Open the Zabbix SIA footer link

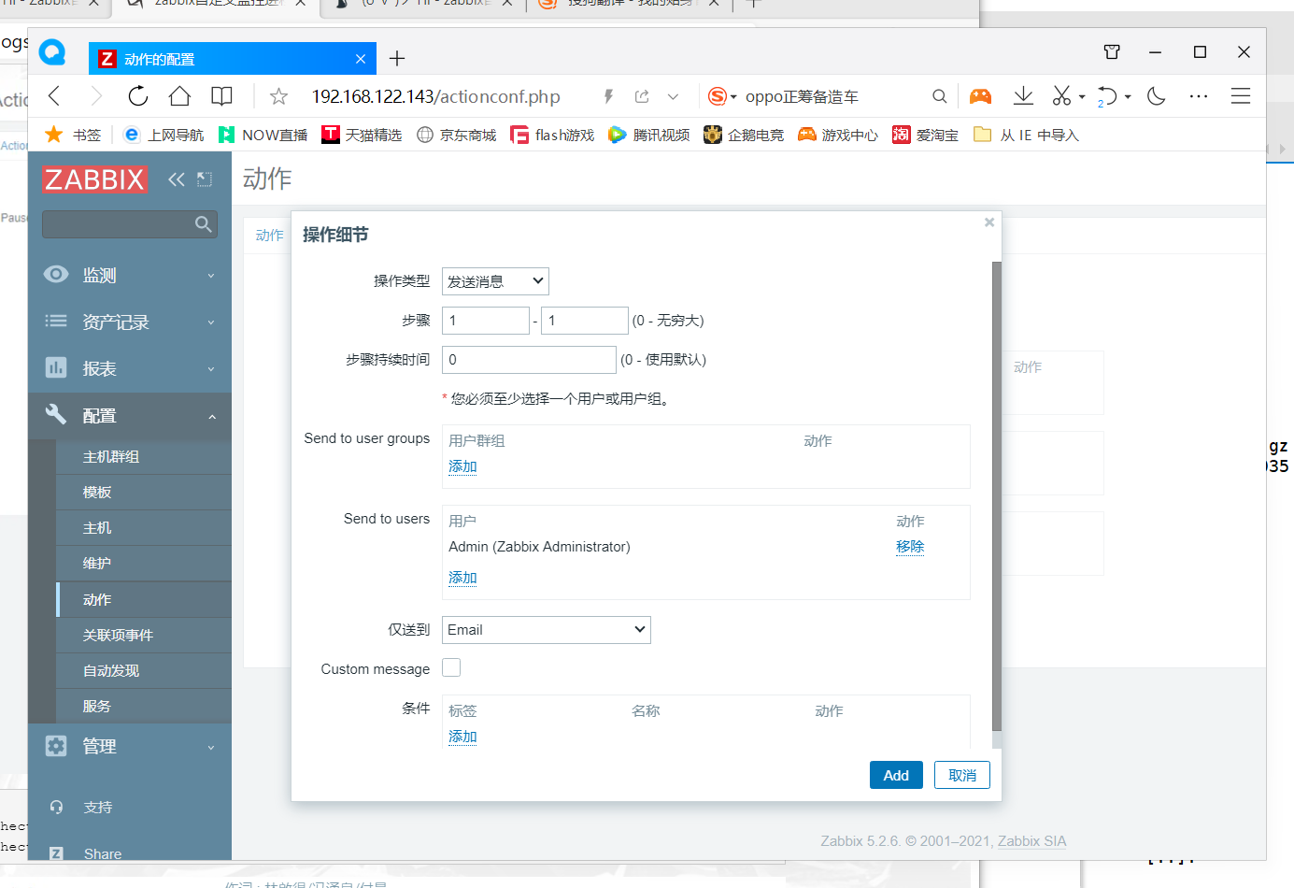click(x=1031, y=841)
